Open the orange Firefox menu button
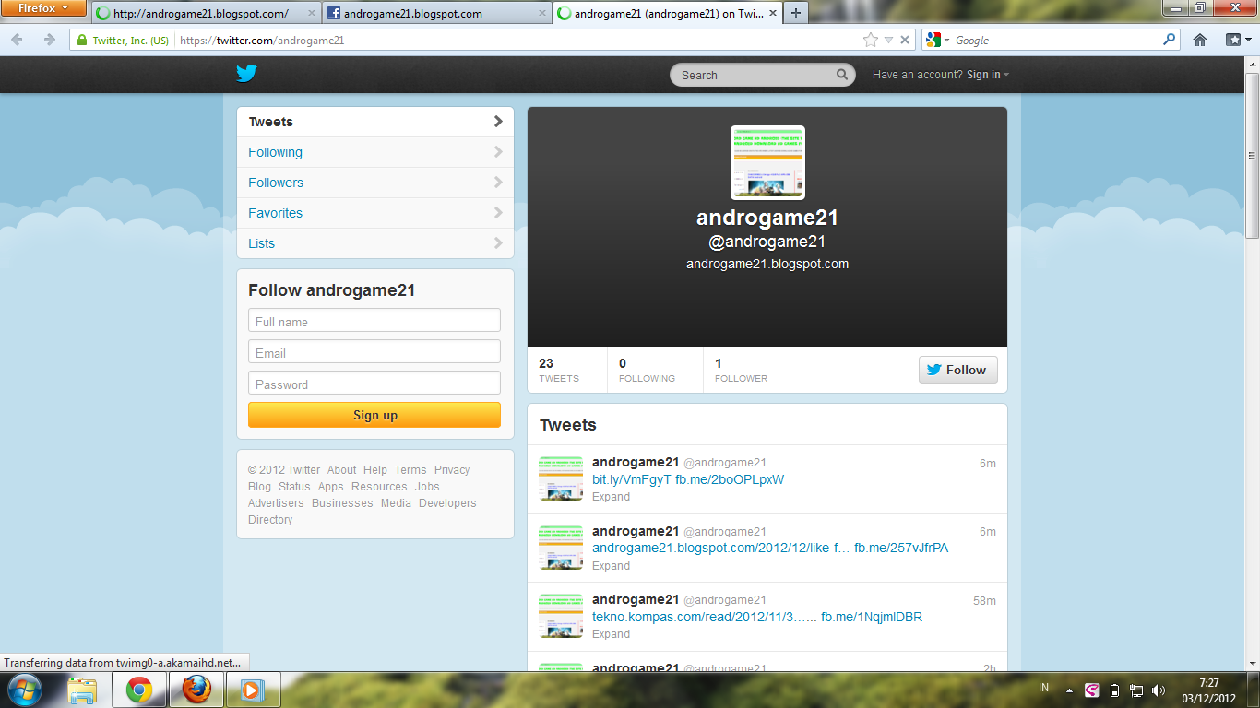Screen dimensions: 1260x708 pos(44,8)
